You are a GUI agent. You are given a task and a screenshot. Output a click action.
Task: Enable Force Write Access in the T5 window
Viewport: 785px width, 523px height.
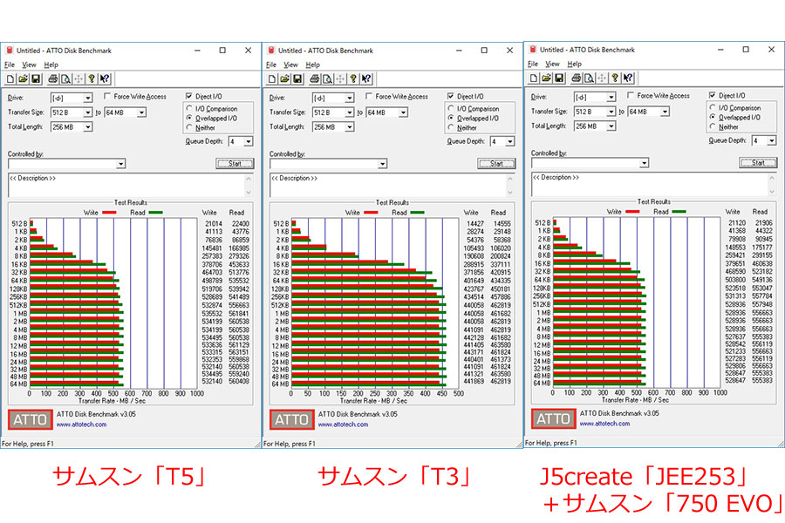click(x=107, y=96)
